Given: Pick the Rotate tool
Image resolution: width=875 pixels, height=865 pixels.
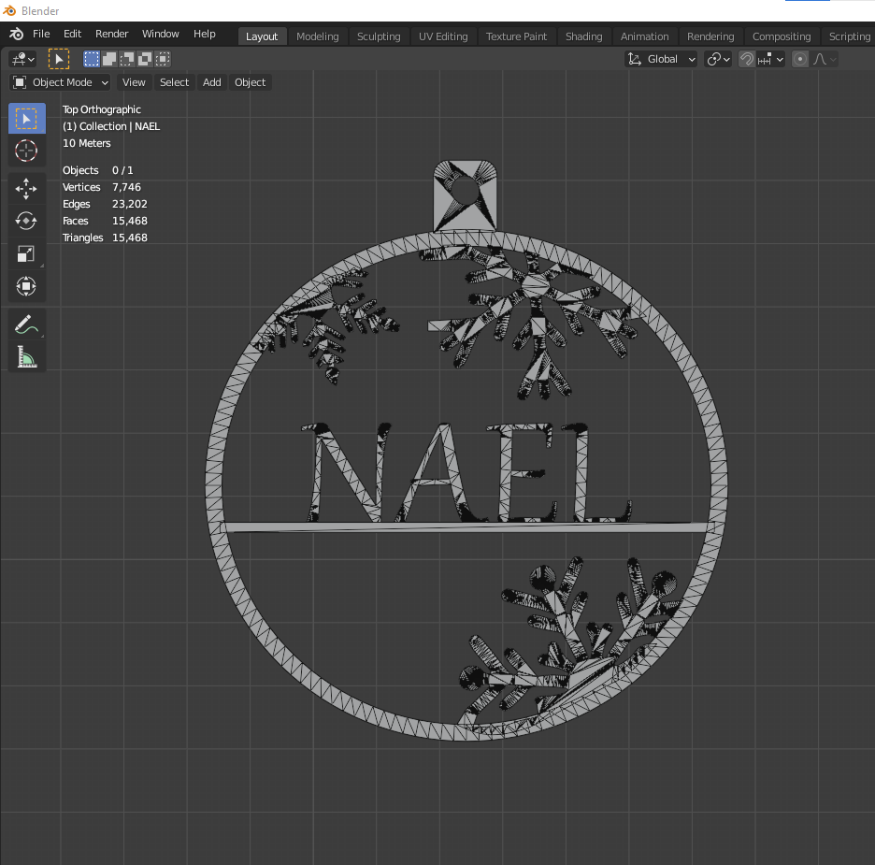Looking at the screenshot, I should click(26, 221).
